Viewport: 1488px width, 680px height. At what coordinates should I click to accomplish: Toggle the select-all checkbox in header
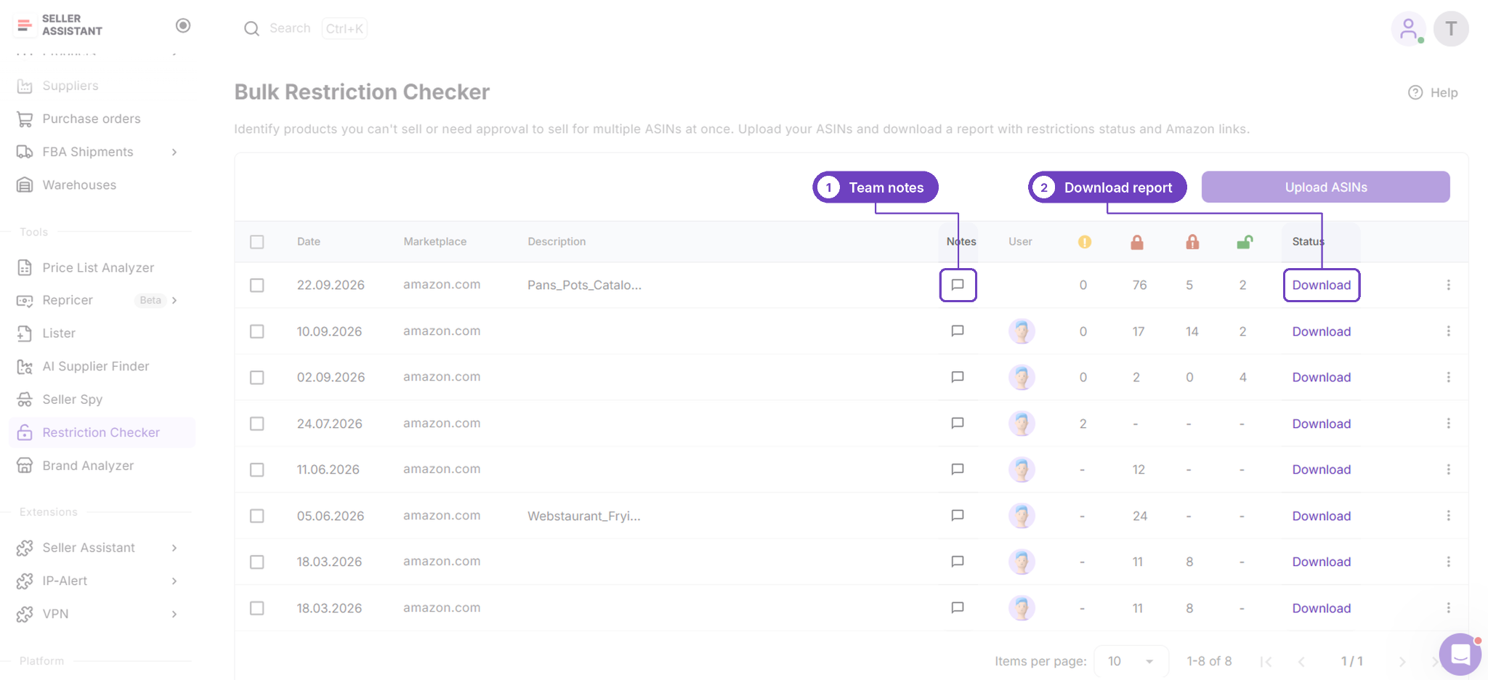click(257, 242)
